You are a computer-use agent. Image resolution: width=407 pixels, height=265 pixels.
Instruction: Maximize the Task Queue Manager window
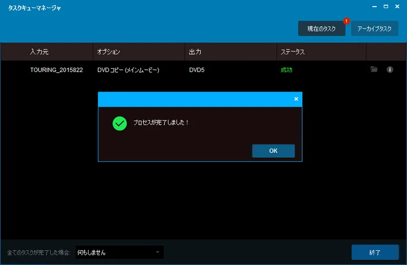click(x=385, y=7)
